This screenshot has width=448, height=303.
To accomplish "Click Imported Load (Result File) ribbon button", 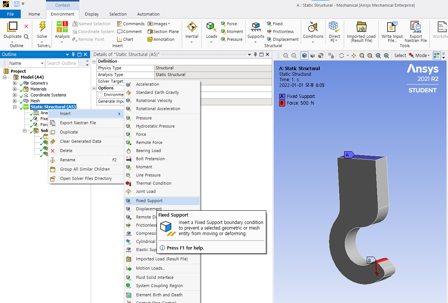I will click(x=361, y=32).
